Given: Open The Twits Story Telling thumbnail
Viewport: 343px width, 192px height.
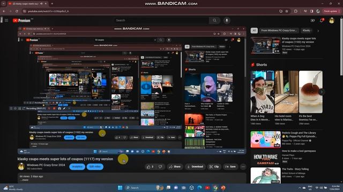Looking at the screenshot, I should (x=266, y=175).
